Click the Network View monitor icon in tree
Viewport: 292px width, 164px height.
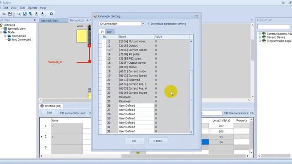[x=5, y=29]
